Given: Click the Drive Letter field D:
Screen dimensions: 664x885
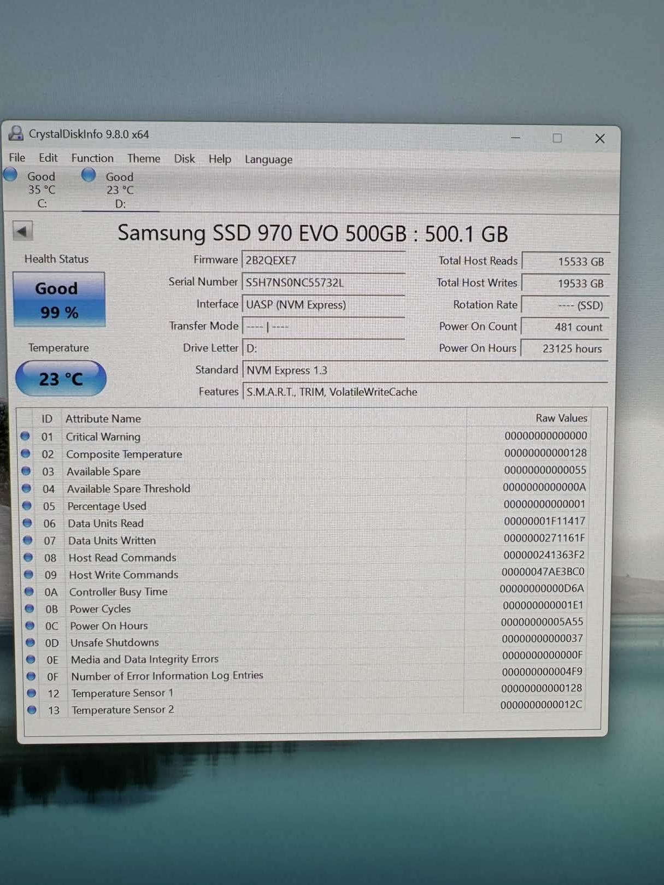Looking at the screenshot, I should [324, 348].
